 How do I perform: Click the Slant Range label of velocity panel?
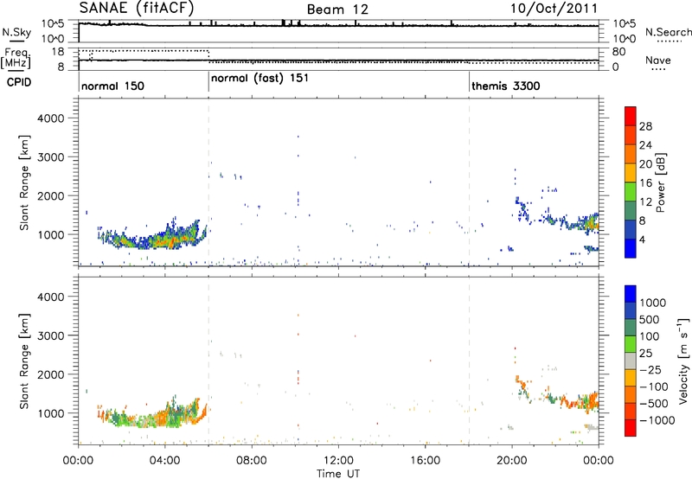[24, 361]
